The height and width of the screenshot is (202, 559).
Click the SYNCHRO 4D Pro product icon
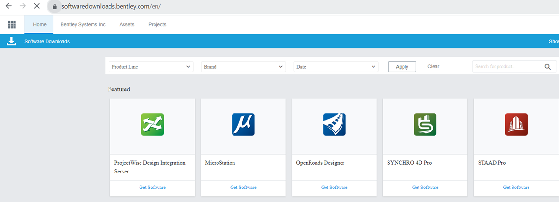coord(425,125)
